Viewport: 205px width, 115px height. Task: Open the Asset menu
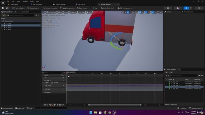coord(18,1)
